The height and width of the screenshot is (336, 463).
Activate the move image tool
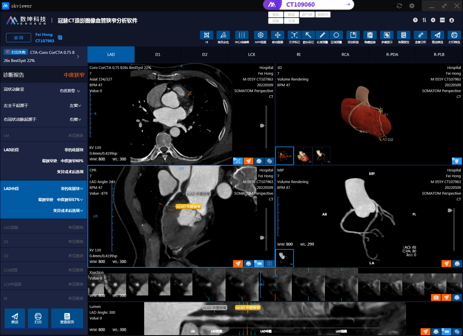tap(277, 35)
